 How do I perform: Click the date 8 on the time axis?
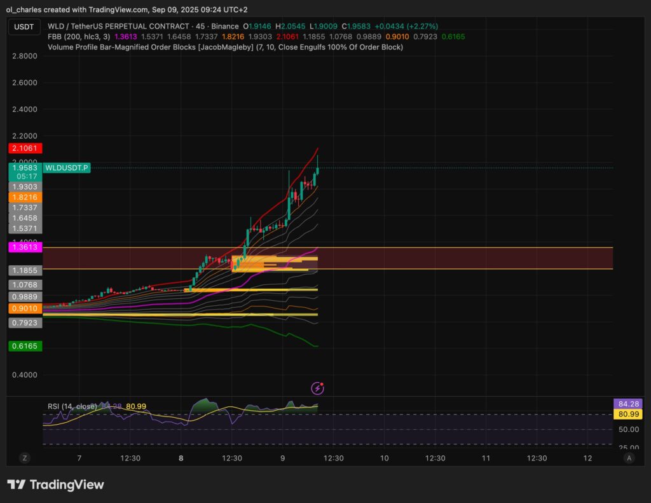181,458
